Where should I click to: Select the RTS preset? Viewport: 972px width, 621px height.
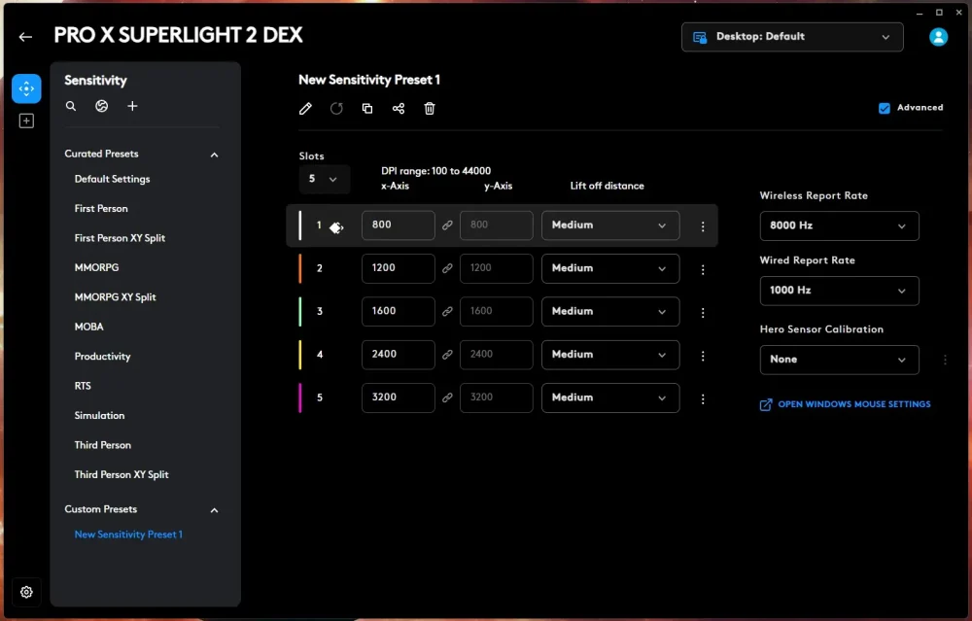83,386
